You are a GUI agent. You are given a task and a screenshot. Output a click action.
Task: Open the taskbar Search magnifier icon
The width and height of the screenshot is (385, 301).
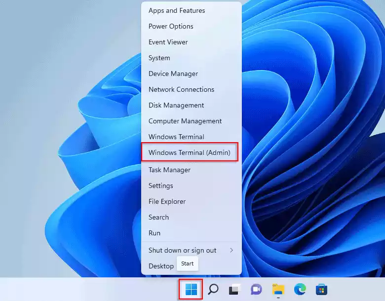click(x=213, y=289)
